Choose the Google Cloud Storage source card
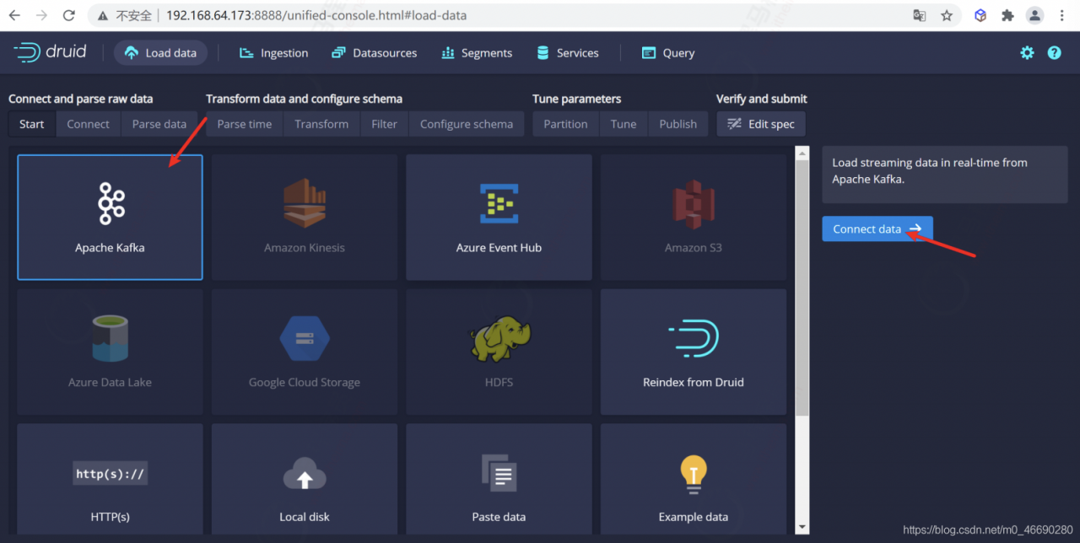This screenshot has width=1080, height=543. (305, 352)
